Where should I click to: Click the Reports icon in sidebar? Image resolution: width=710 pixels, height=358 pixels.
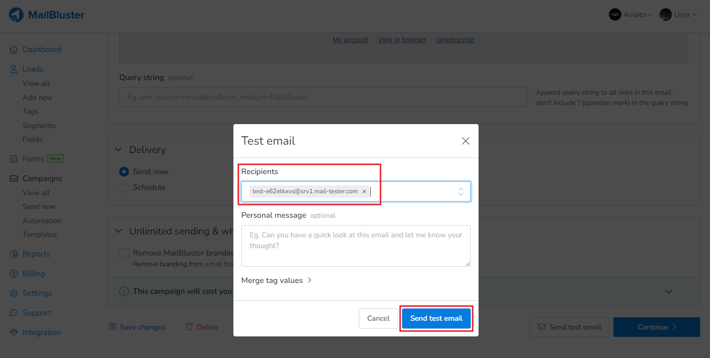tap(14, 254)
